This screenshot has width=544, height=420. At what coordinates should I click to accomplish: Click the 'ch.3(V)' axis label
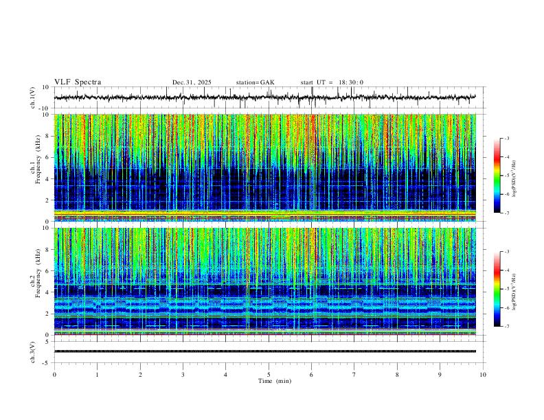pos(33,352)
